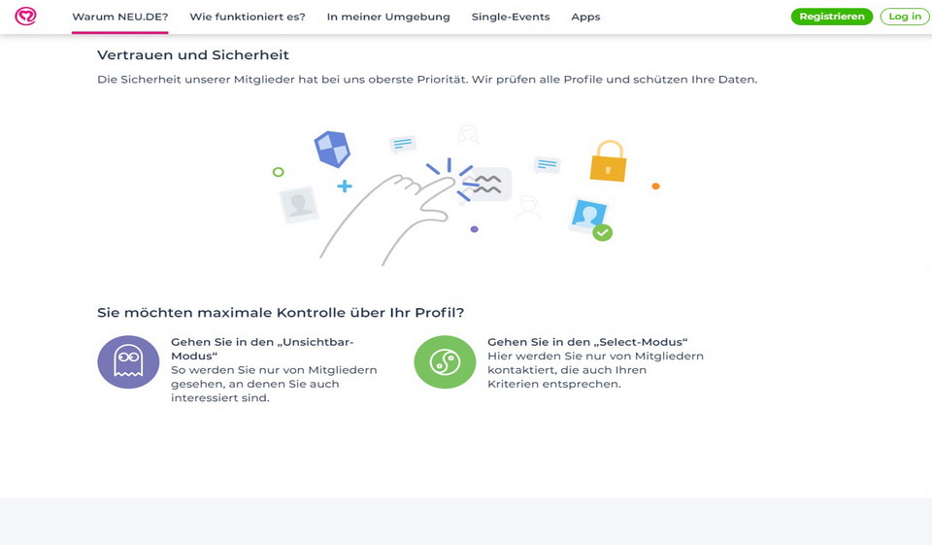The height and width of the screenshot is (545, 932).
Task: Click the Hier werden Sie nur von Mitgliedern text
Action: coord(595,370)
